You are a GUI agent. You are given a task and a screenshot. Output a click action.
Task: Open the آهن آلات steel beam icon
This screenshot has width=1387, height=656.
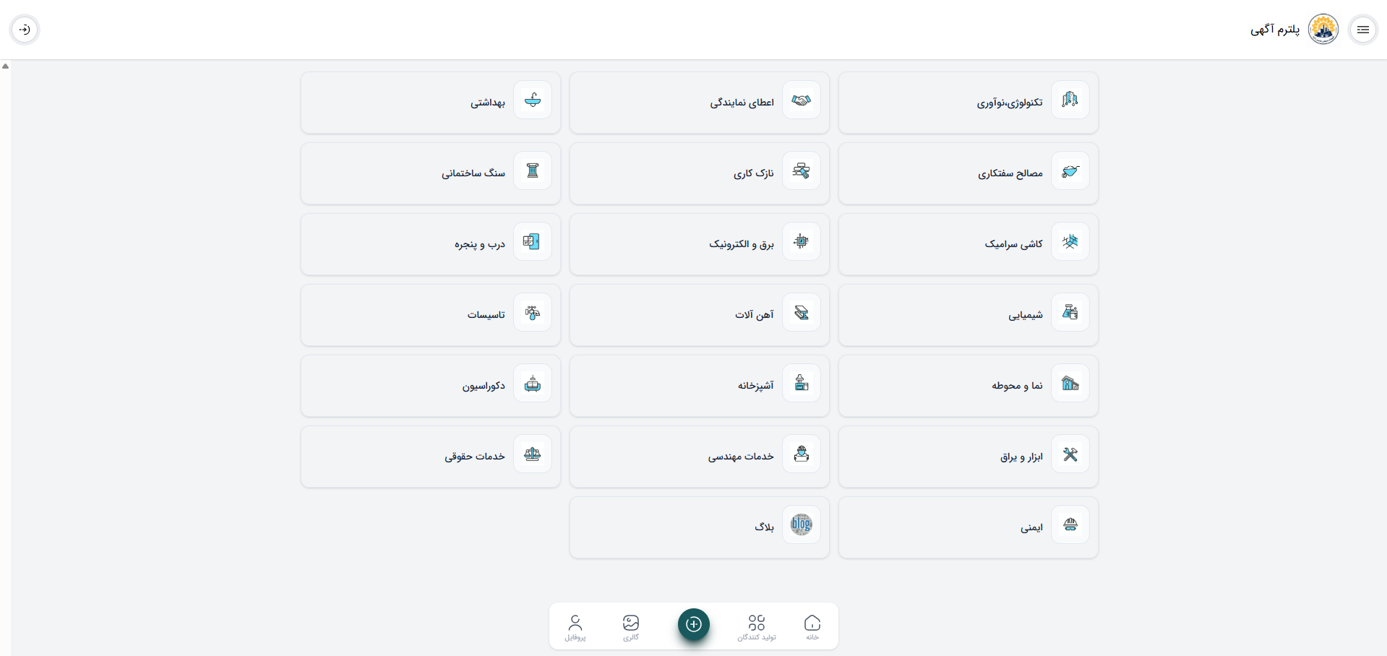pyautogui.click(x=801, y=312)
